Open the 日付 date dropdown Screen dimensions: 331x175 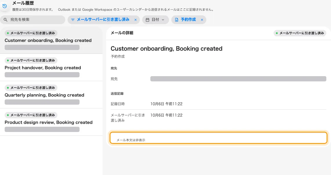pyautogui.click(x=155, y=19)
